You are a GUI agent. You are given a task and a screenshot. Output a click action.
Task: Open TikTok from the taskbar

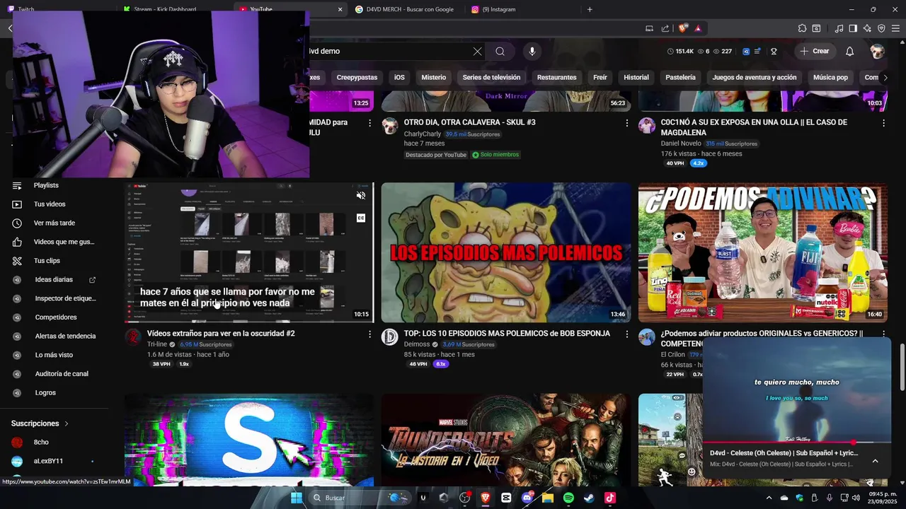[610, 498]
